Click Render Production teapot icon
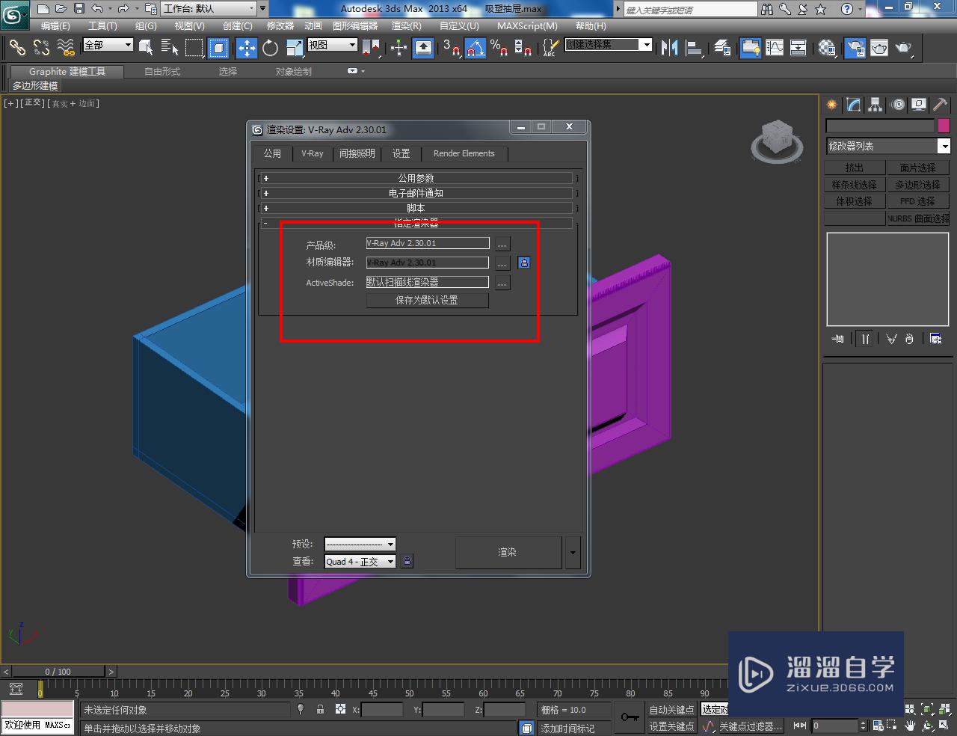 pyautogui.click(x=904, y=48)
